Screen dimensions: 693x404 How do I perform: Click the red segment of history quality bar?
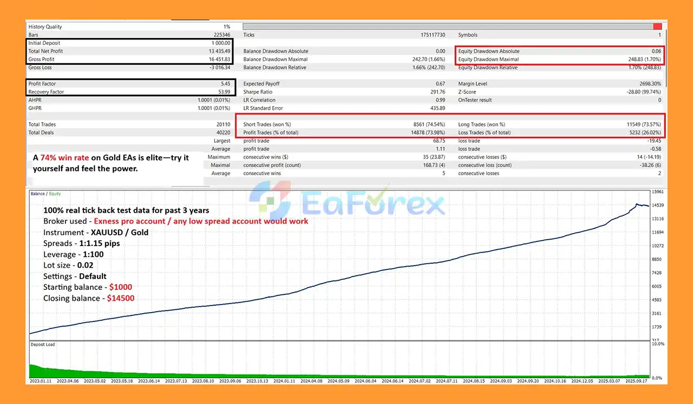point(657,27)
